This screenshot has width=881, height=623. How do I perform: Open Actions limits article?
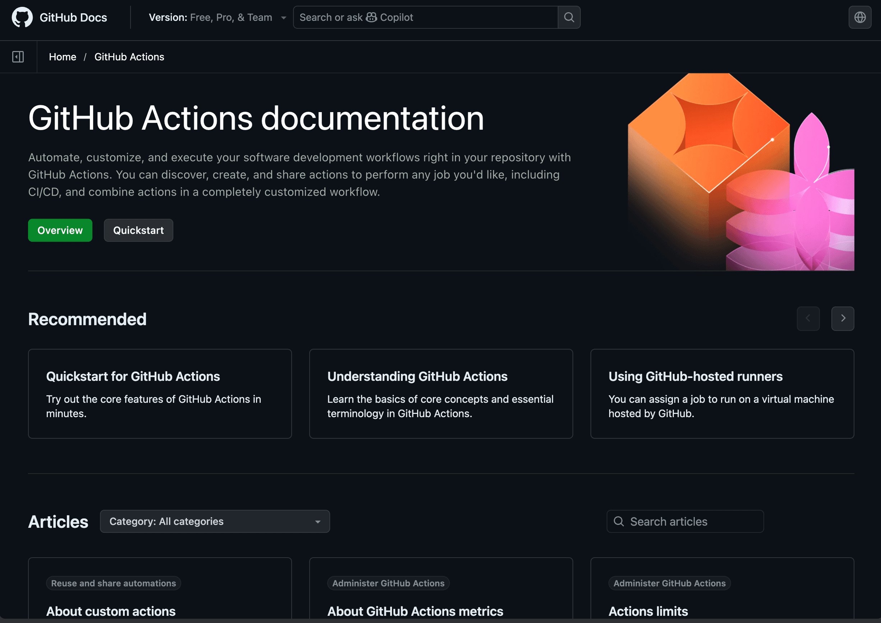[648, 611]
